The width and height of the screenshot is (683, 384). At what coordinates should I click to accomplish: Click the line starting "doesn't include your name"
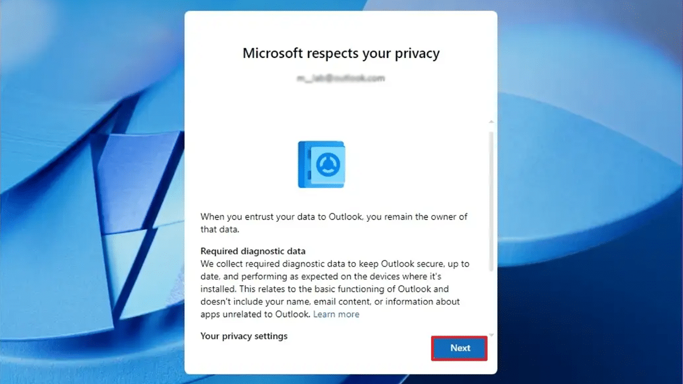coord(330,302)
